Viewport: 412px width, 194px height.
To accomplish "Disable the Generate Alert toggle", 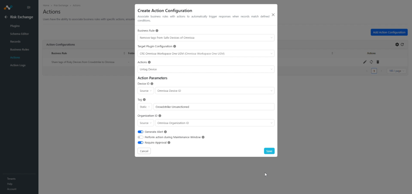I will 140,132.
